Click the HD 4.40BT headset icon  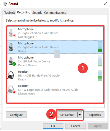11,75
